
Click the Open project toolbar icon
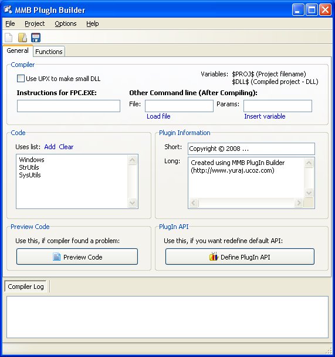point(22,38)
